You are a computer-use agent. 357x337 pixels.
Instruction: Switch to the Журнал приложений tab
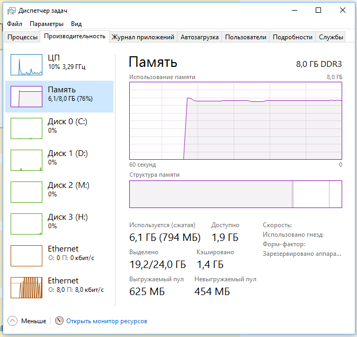click(143, 37)
